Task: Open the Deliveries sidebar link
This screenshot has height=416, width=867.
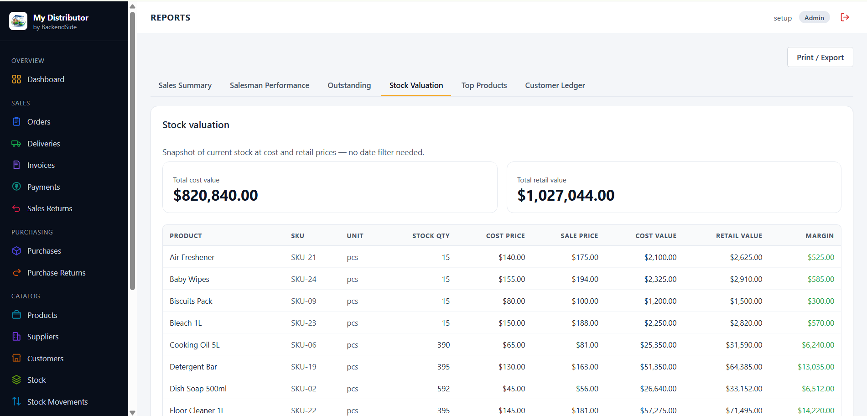Action: pos(44,144)
